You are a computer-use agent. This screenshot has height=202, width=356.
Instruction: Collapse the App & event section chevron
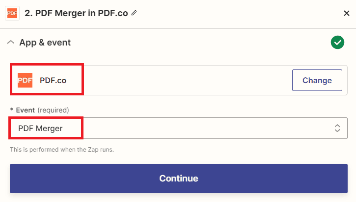tap(11, 43)
